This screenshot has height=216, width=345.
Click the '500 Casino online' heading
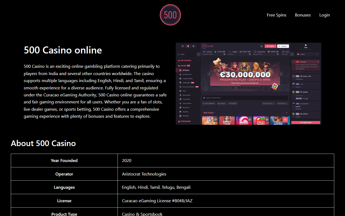click(x=63, y=50)
